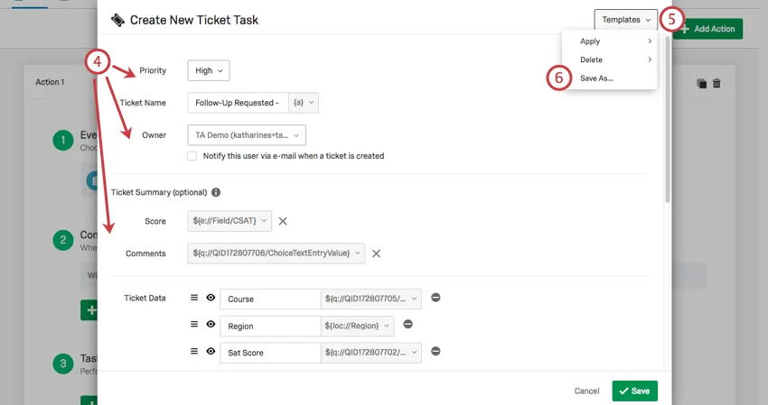Expand the Owner dropdown
The image size is (768, 405).
coord(247,135)
